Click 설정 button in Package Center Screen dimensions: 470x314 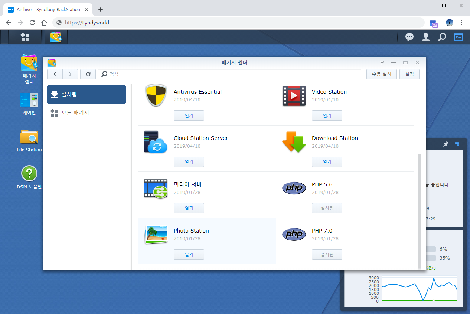point(409,74)
